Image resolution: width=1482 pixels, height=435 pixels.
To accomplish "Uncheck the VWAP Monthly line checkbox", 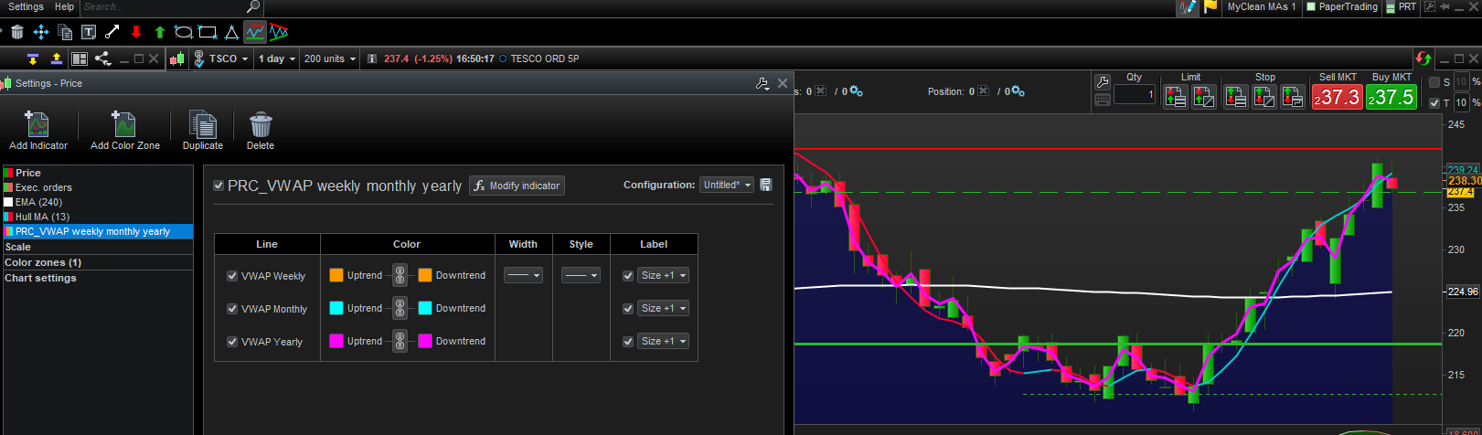I will (232, 308).
